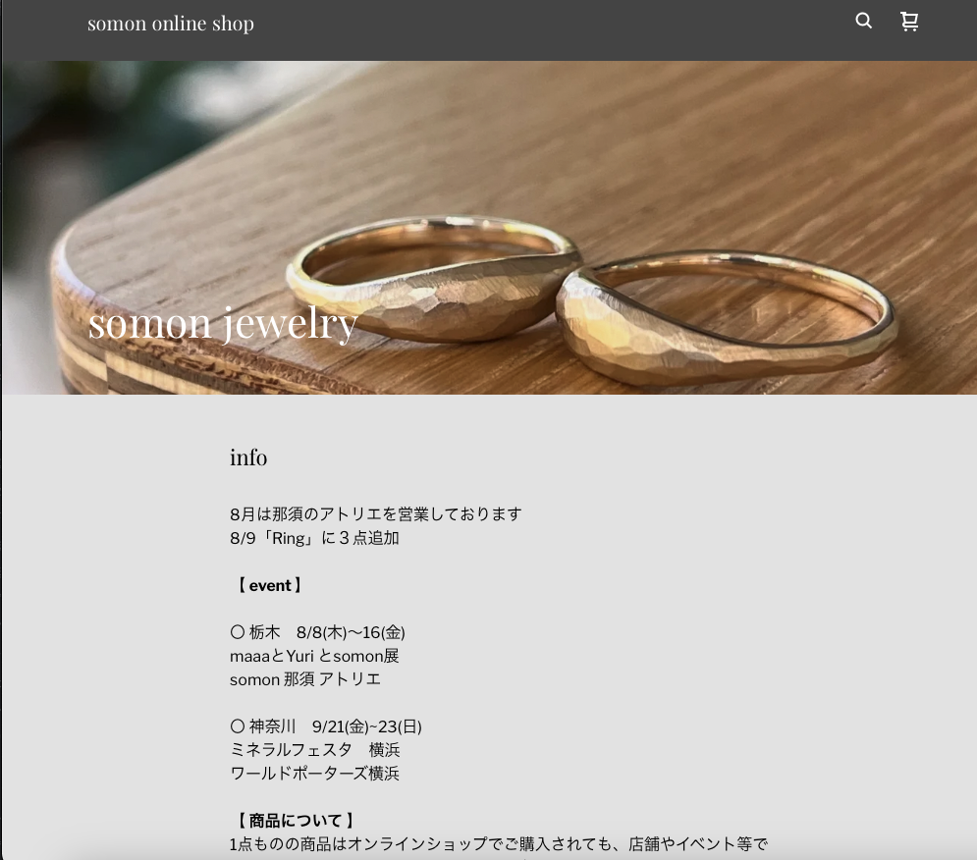The width and height of the screenshot is (977, 860).
Task: Select the left gold ring in banner
Action: pyautogui.click(x=434, y=279)
